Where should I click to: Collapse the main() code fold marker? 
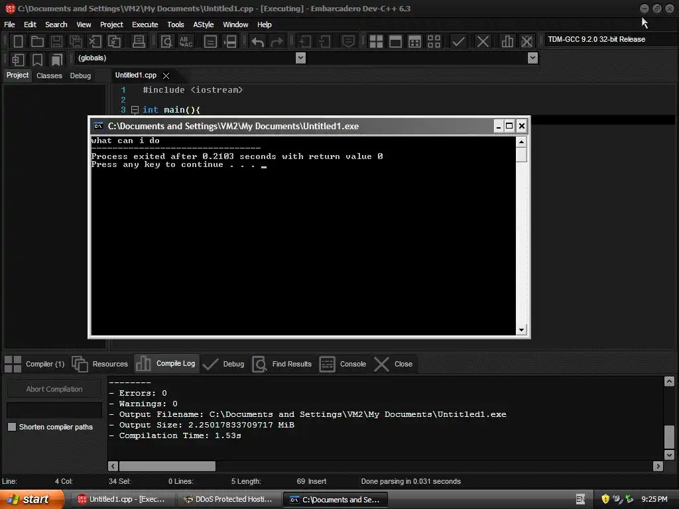[x=135, y=110]
